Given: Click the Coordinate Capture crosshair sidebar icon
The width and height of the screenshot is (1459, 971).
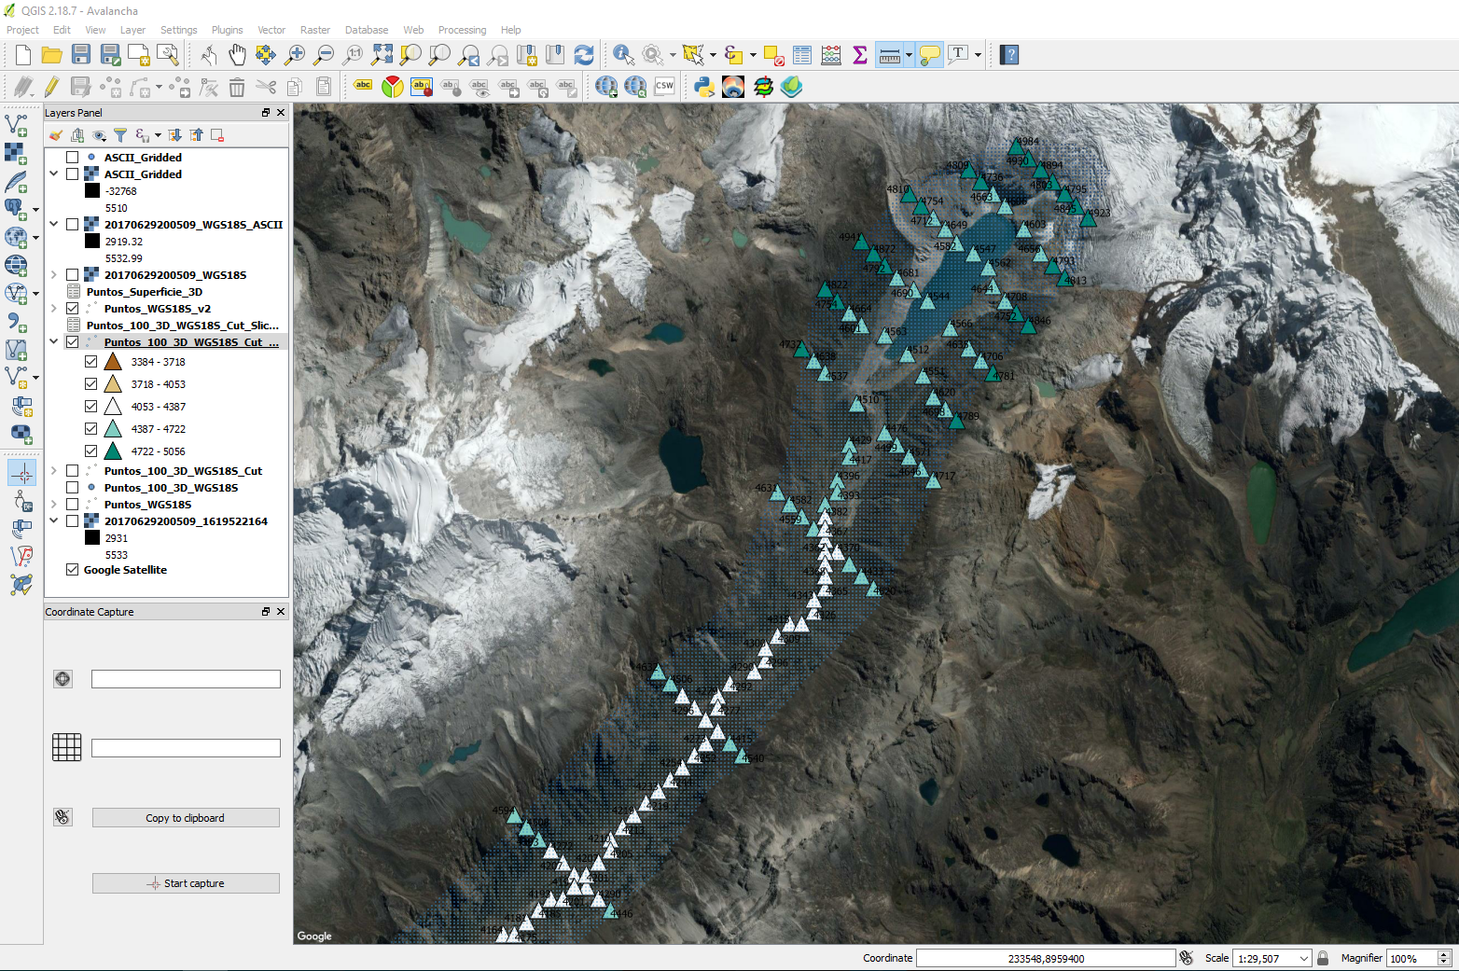Looking at the screenshot, I should pyautogui.click(x=22, y=474).
